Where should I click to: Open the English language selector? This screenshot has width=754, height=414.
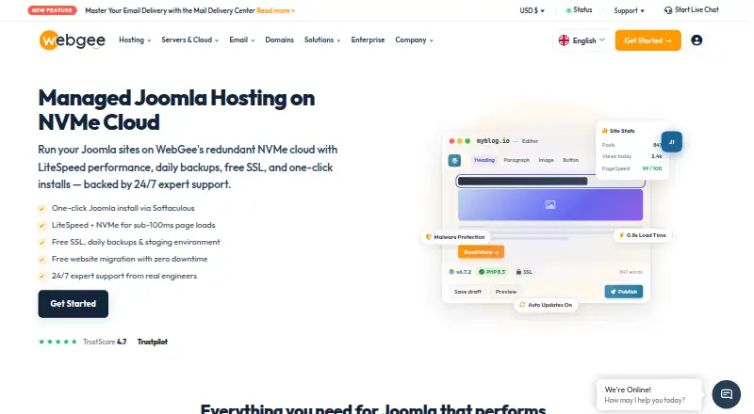(582, 40)
